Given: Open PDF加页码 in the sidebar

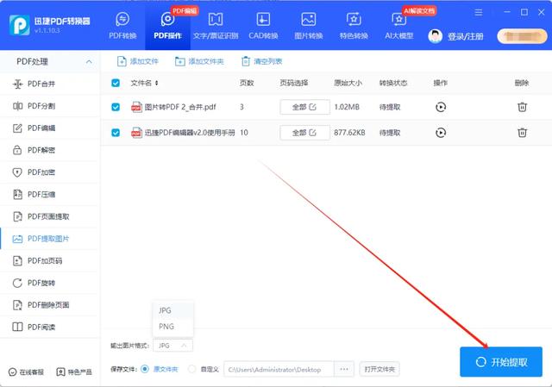Looking at the screenshot, I should [x=49, y=261].
